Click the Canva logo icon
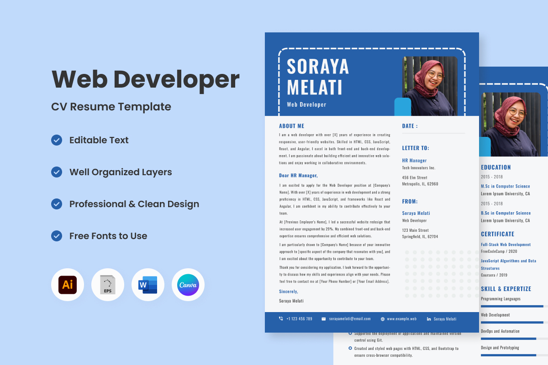 (x=188, y=285)
